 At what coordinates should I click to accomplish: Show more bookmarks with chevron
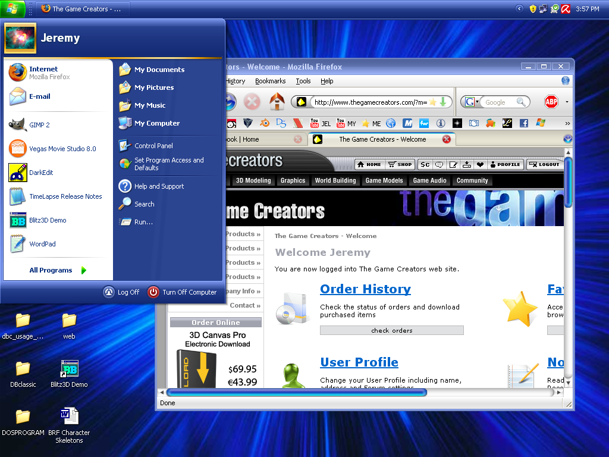[567, 123]
